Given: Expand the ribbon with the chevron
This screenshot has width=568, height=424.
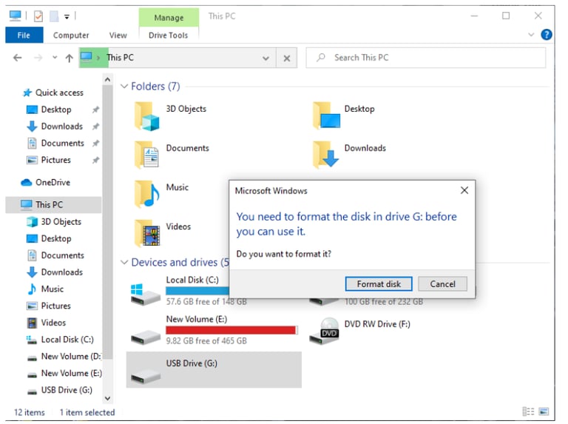Looking at the screenshot, I should click(x=531, y=35).
